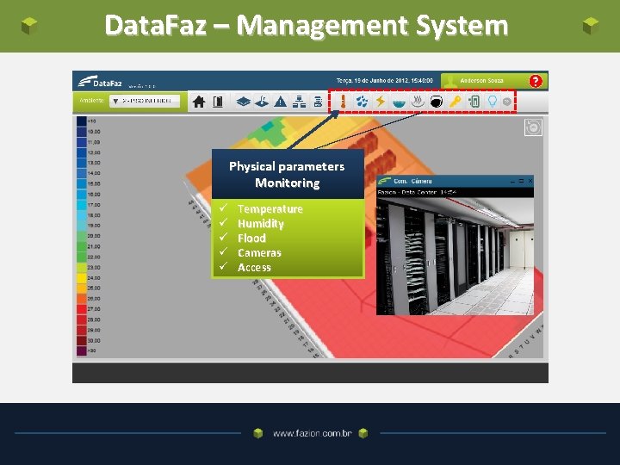Reset the 3D view rotation icon
The width and height of the screenshot is (620, 465).
tap(533, 127)
